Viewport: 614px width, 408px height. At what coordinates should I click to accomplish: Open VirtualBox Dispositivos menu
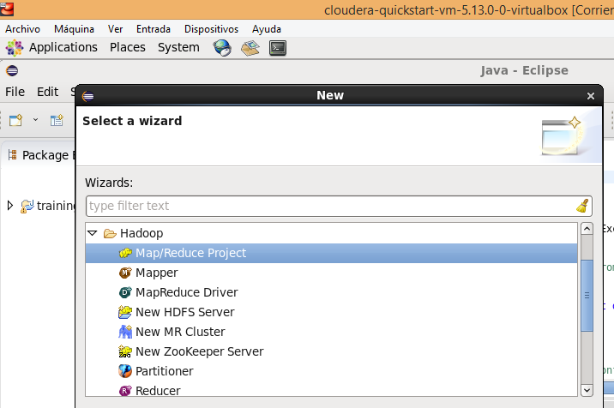point(212,29)
